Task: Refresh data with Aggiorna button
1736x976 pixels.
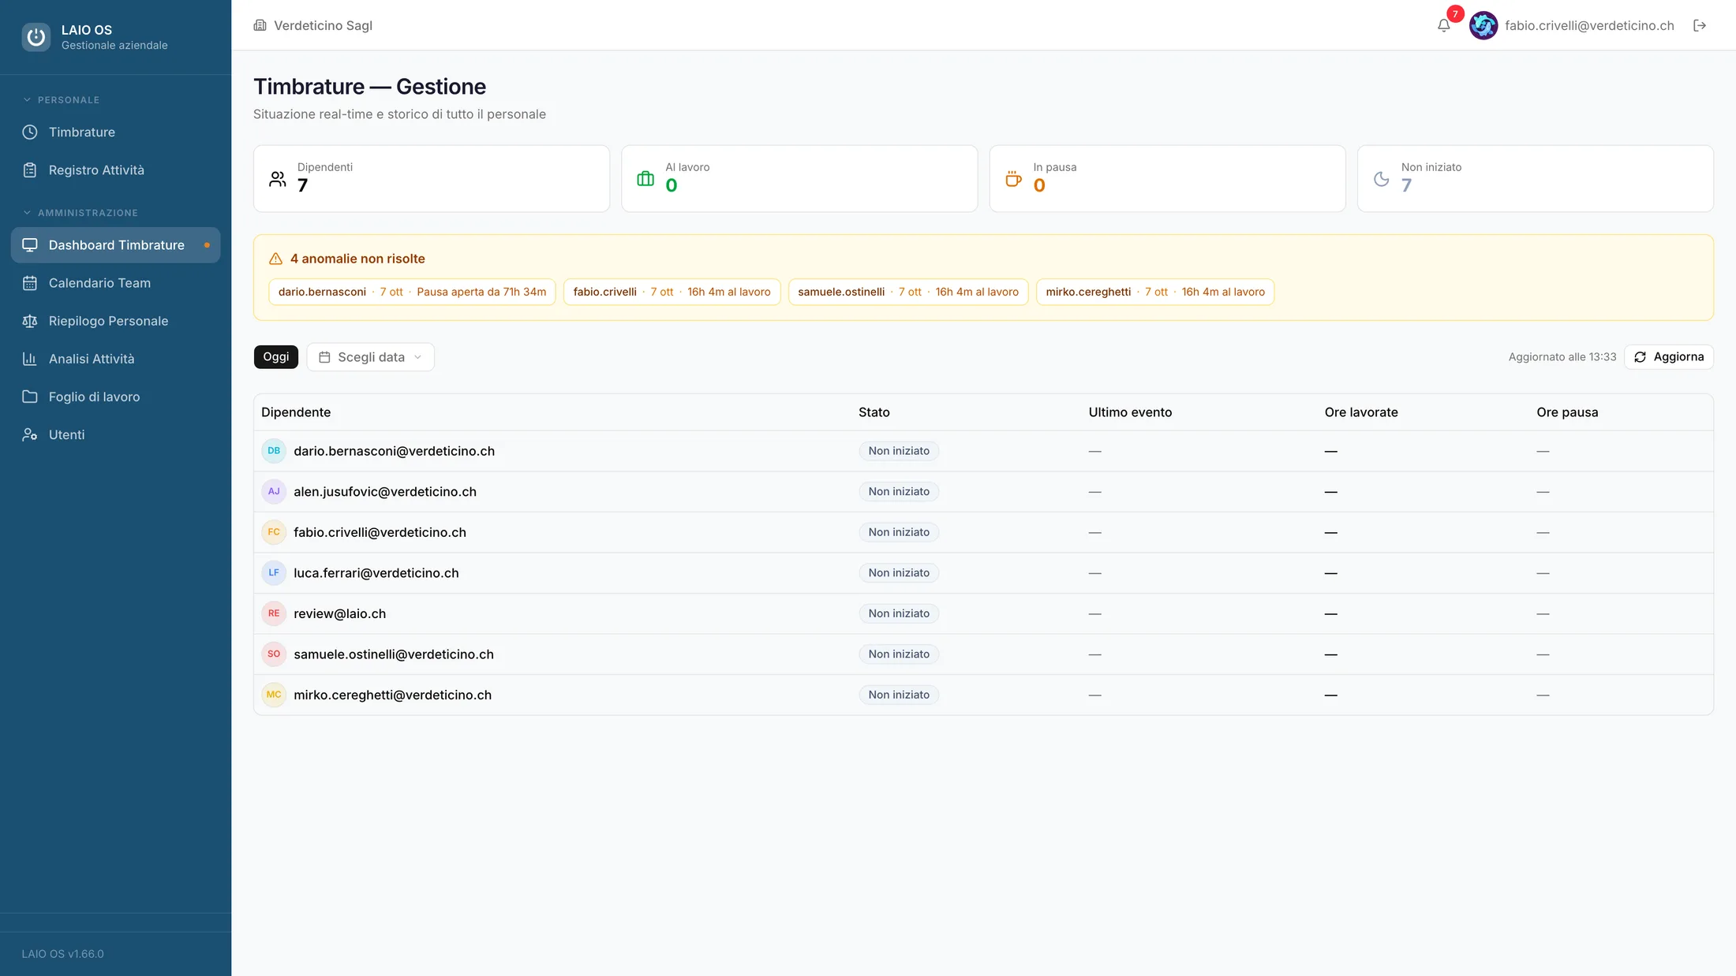Action: click(1668, 357)
